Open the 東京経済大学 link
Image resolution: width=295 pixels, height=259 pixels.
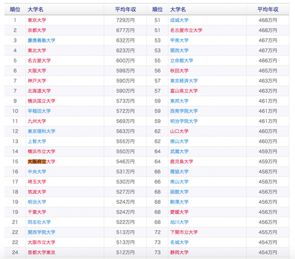point(184,81)
